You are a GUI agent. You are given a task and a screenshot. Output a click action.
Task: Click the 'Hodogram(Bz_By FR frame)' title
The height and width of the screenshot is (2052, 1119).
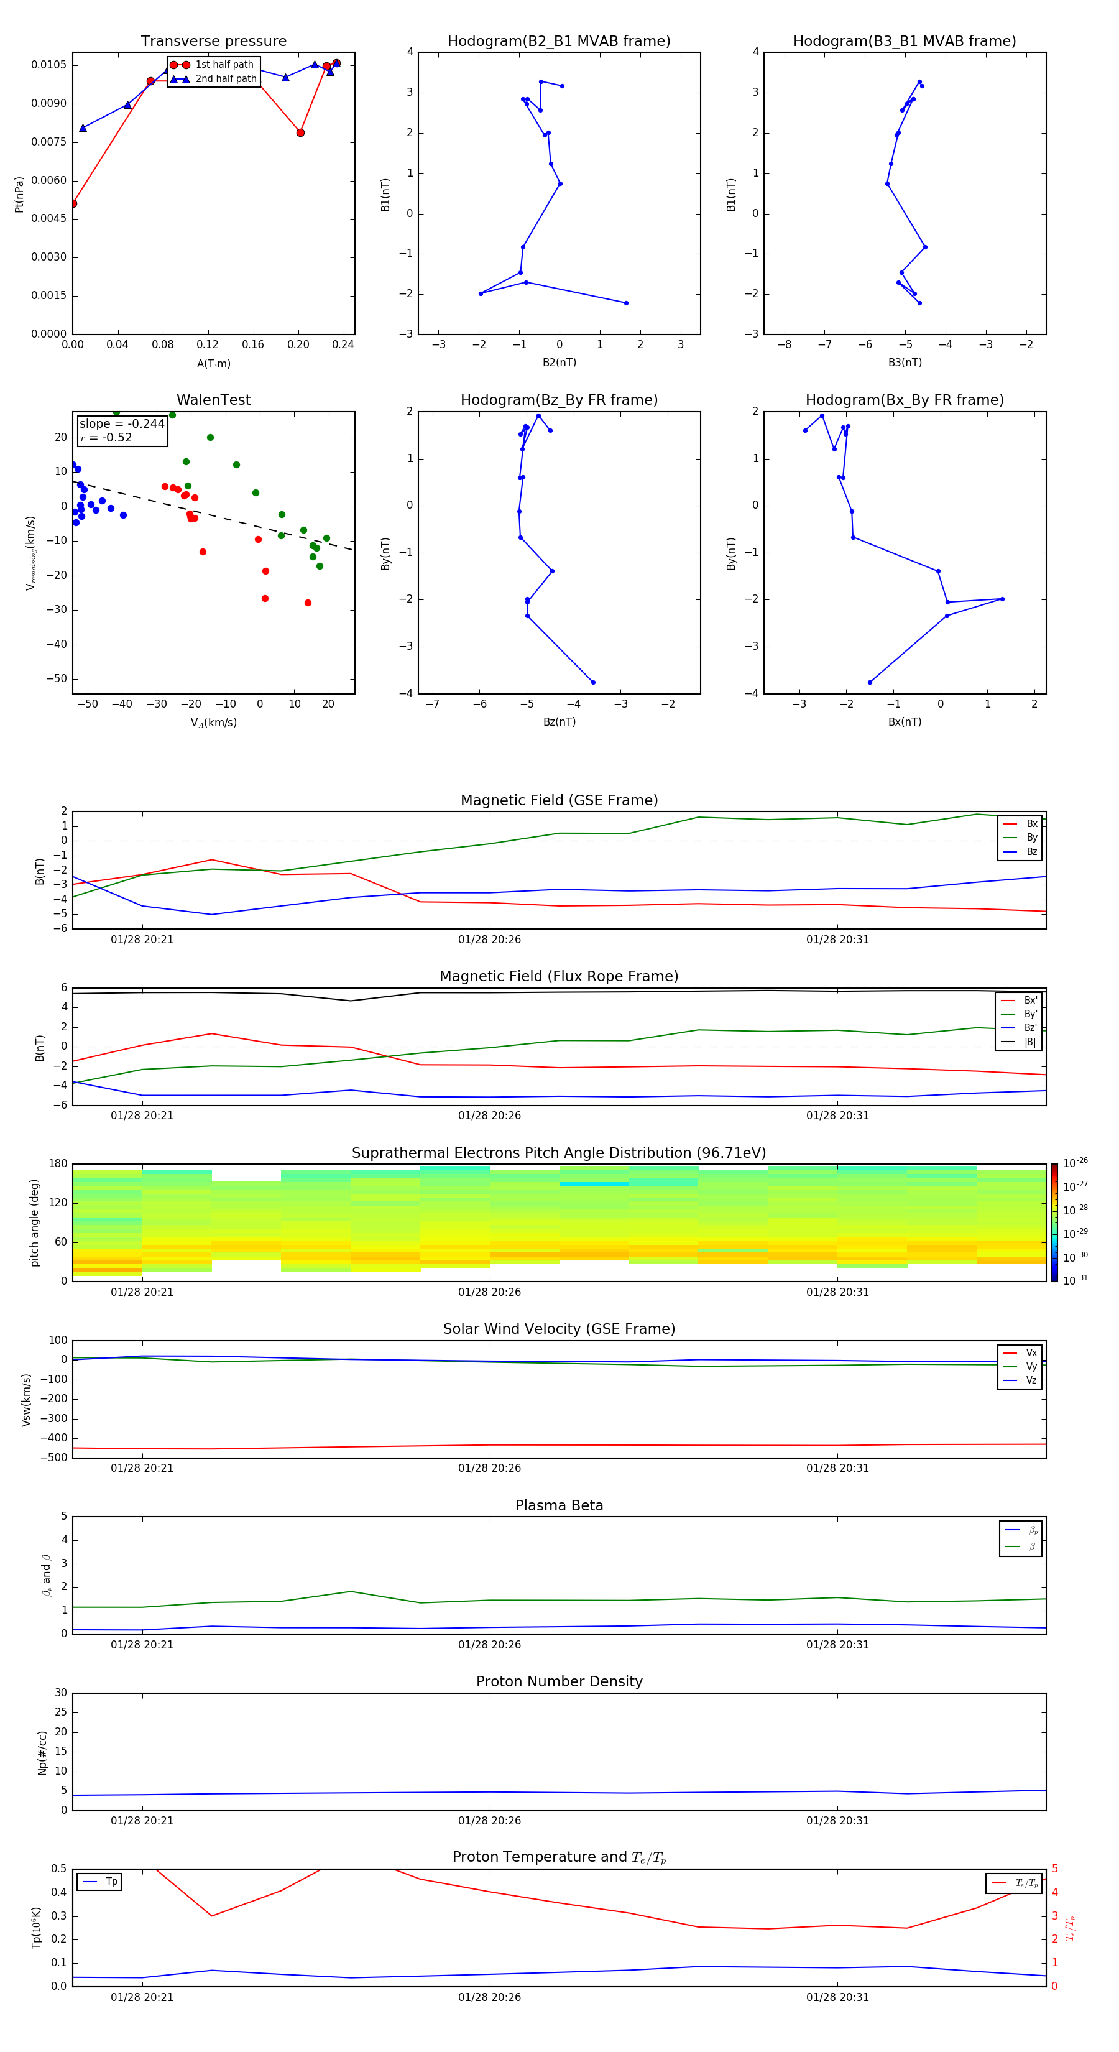pyautogui.click(x=559, y=400)
